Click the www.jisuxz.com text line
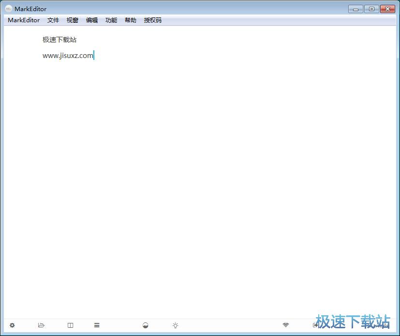This screenshot has height=336, width=400. click(68, 56)
